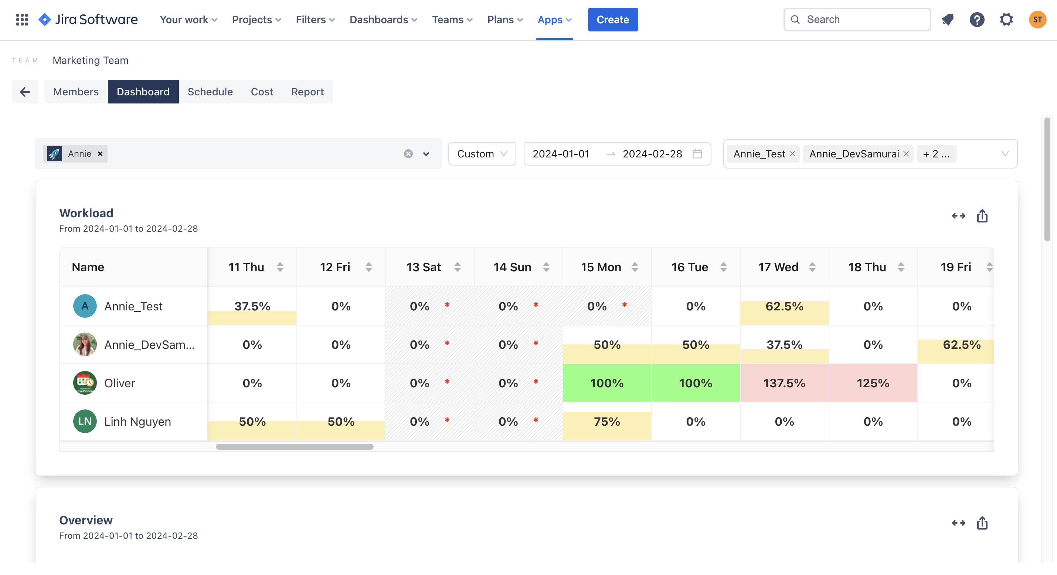
Task: Click the Jira Software logo
Action: pos(88,19)
